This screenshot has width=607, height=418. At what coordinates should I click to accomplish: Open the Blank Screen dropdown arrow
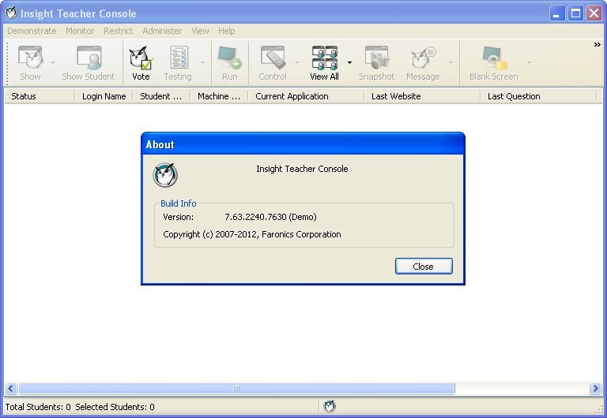point(529,62)
